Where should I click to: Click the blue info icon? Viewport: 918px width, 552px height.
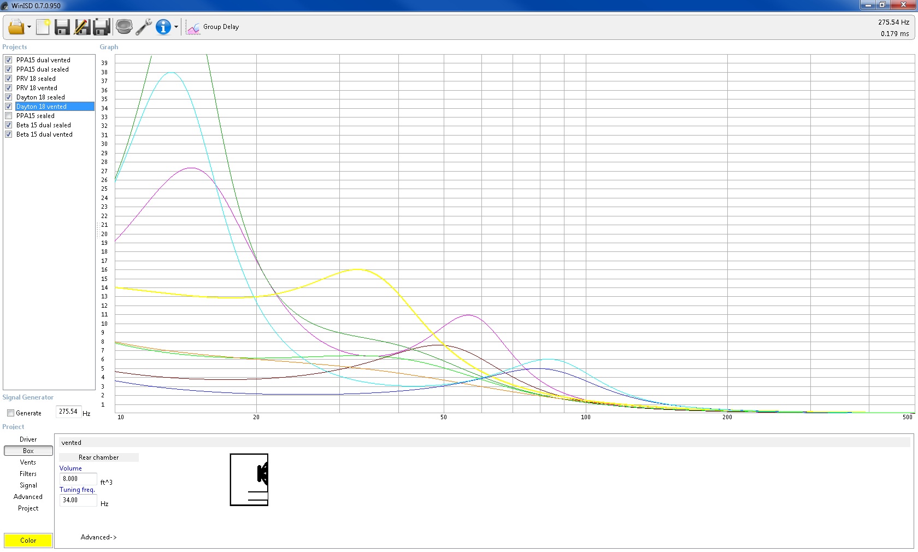coord(163,27)
